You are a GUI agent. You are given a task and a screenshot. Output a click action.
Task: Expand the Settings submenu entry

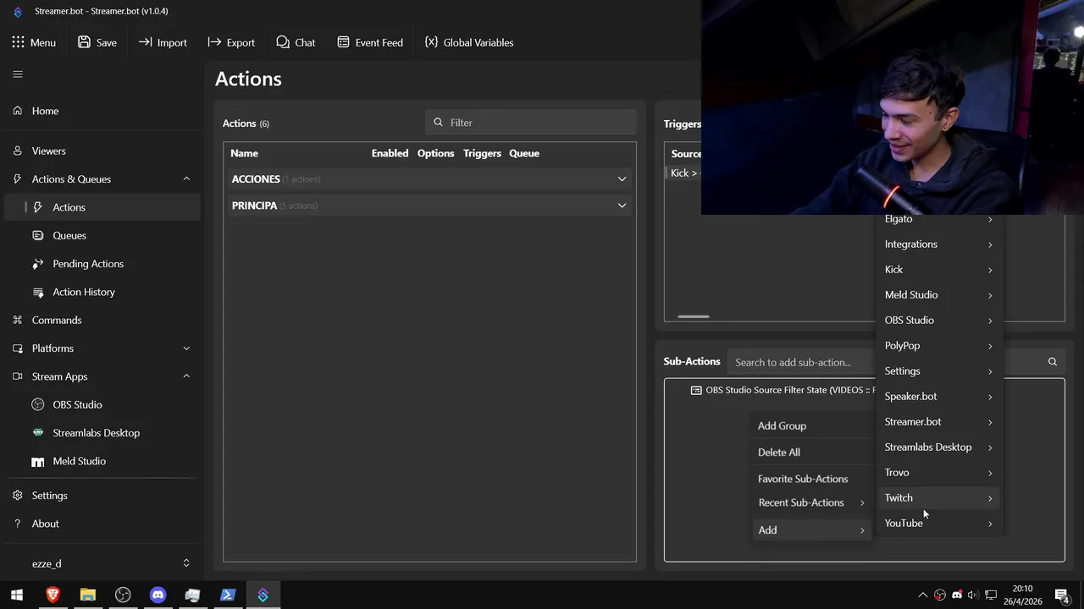(x=938, y=370)
